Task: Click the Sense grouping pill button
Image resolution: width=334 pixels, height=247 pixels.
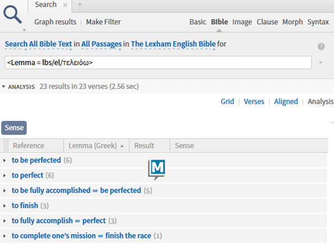Action: coord(14,128)
